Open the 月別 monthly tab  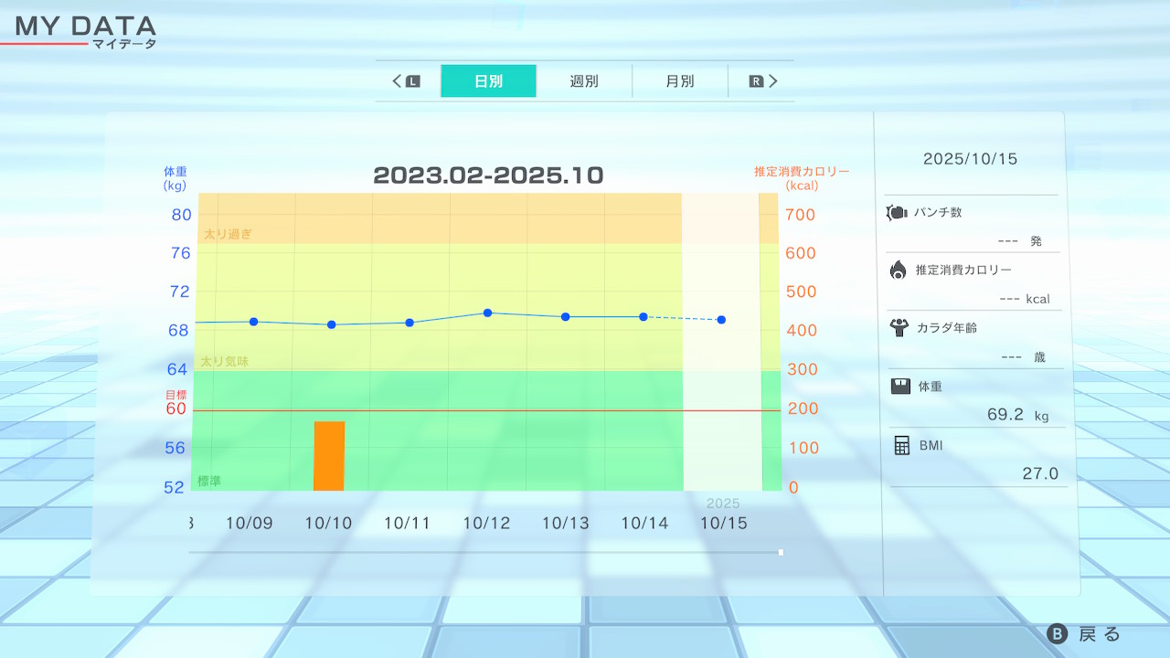(x=679, y=81)
